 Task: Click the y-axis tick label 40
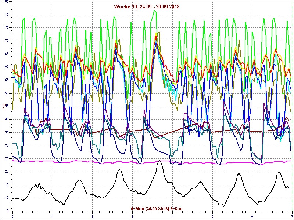pyautogui.click(x=7, y=119)
